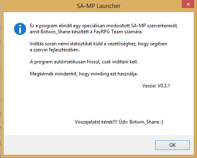Click the line 'amit Botwin_Shane készített a FayRPG Team számára.'
This screenshot has width=197, height=158.
click(x=86, y=32)
